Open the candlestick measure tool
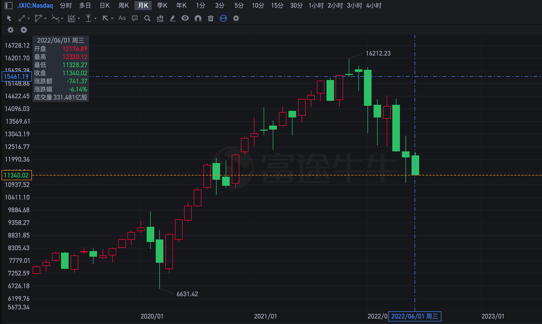The height and width of the screenshot is (324, 542). 160,18
